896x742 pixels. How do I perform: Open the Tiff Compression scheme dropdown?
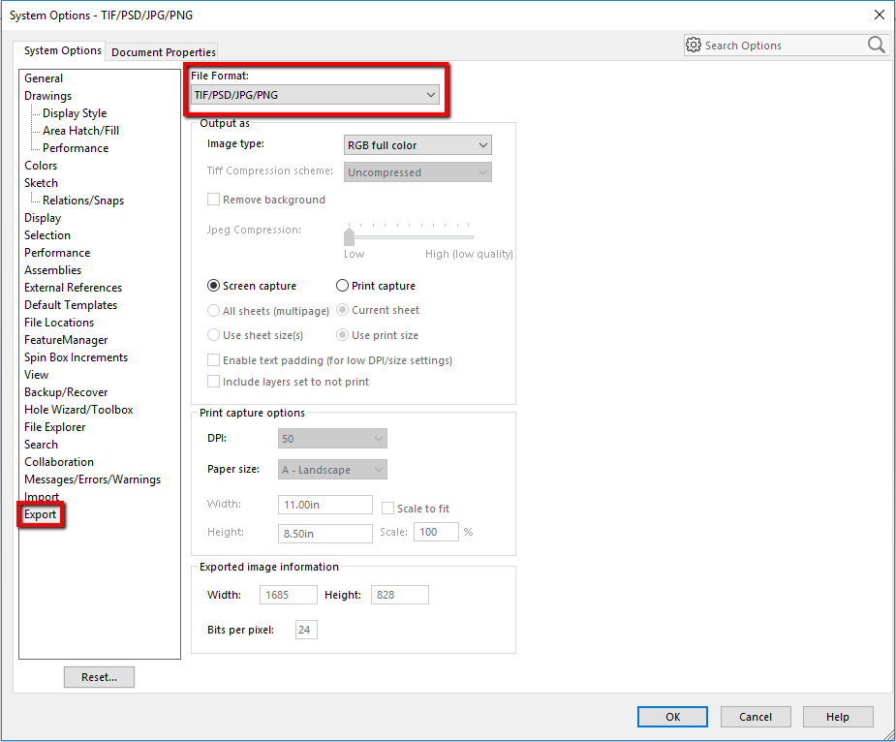417,172
